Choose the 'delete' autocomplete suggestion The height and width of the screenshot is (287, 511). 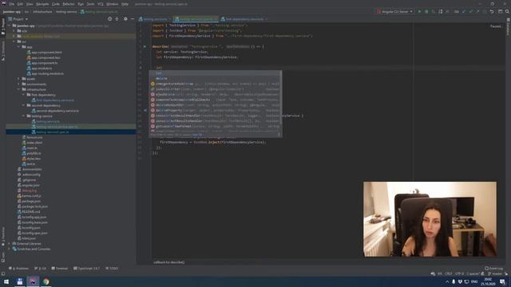tap(215, 78)
